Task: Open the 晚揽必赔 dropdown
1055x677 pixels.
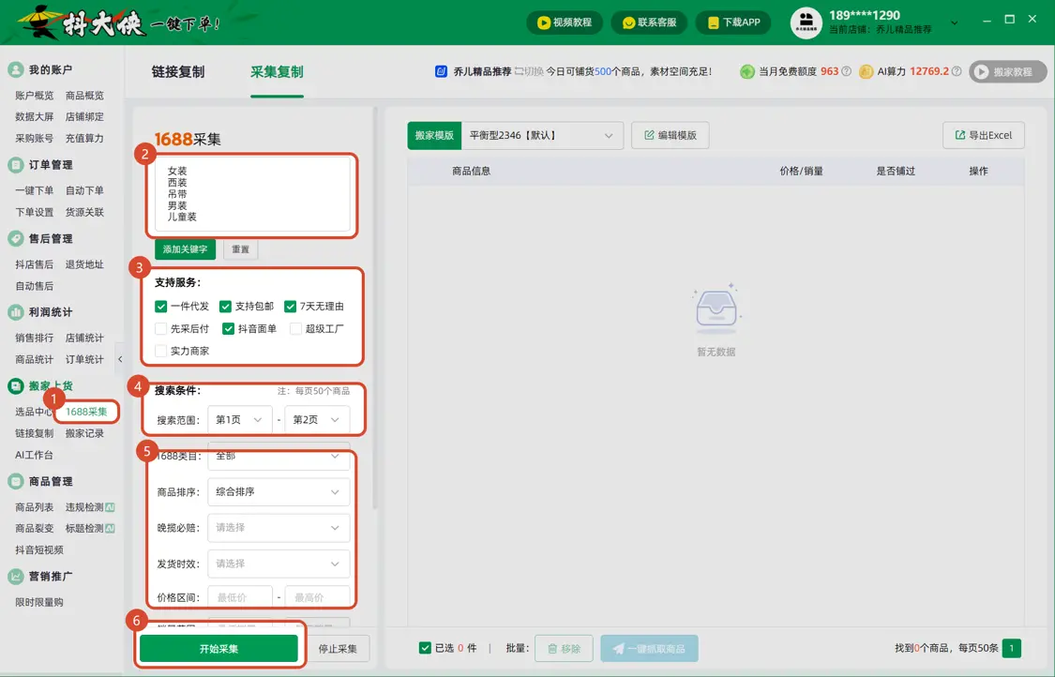Action: coord(279,528)
